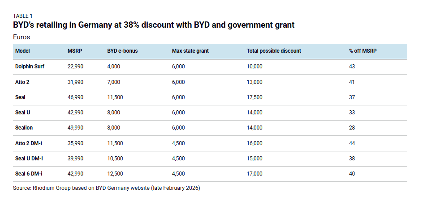This screenshot has height=201, width=427.
Task: Select the Atto 2 DM-i row label
Action: click(x=29, y=143)
